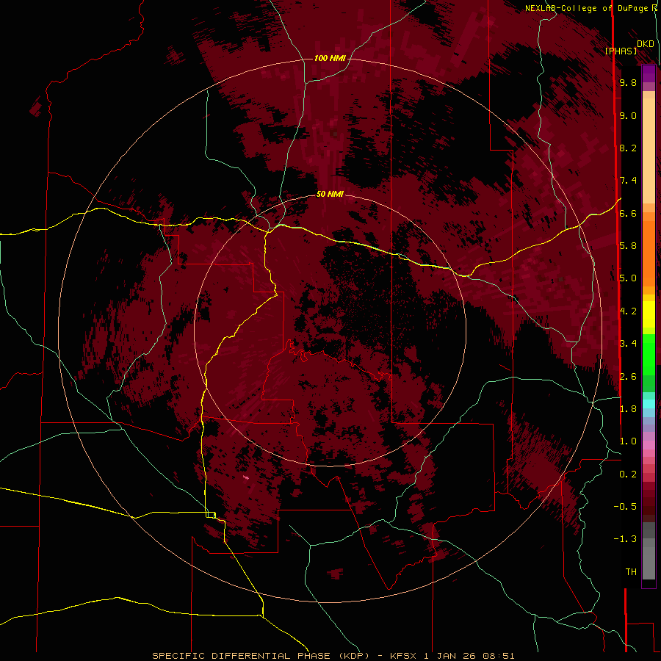This screenshot has width=661, height=661.
Task: Click the 8.2 value on the color scale
Action: [x=628, y=148]
